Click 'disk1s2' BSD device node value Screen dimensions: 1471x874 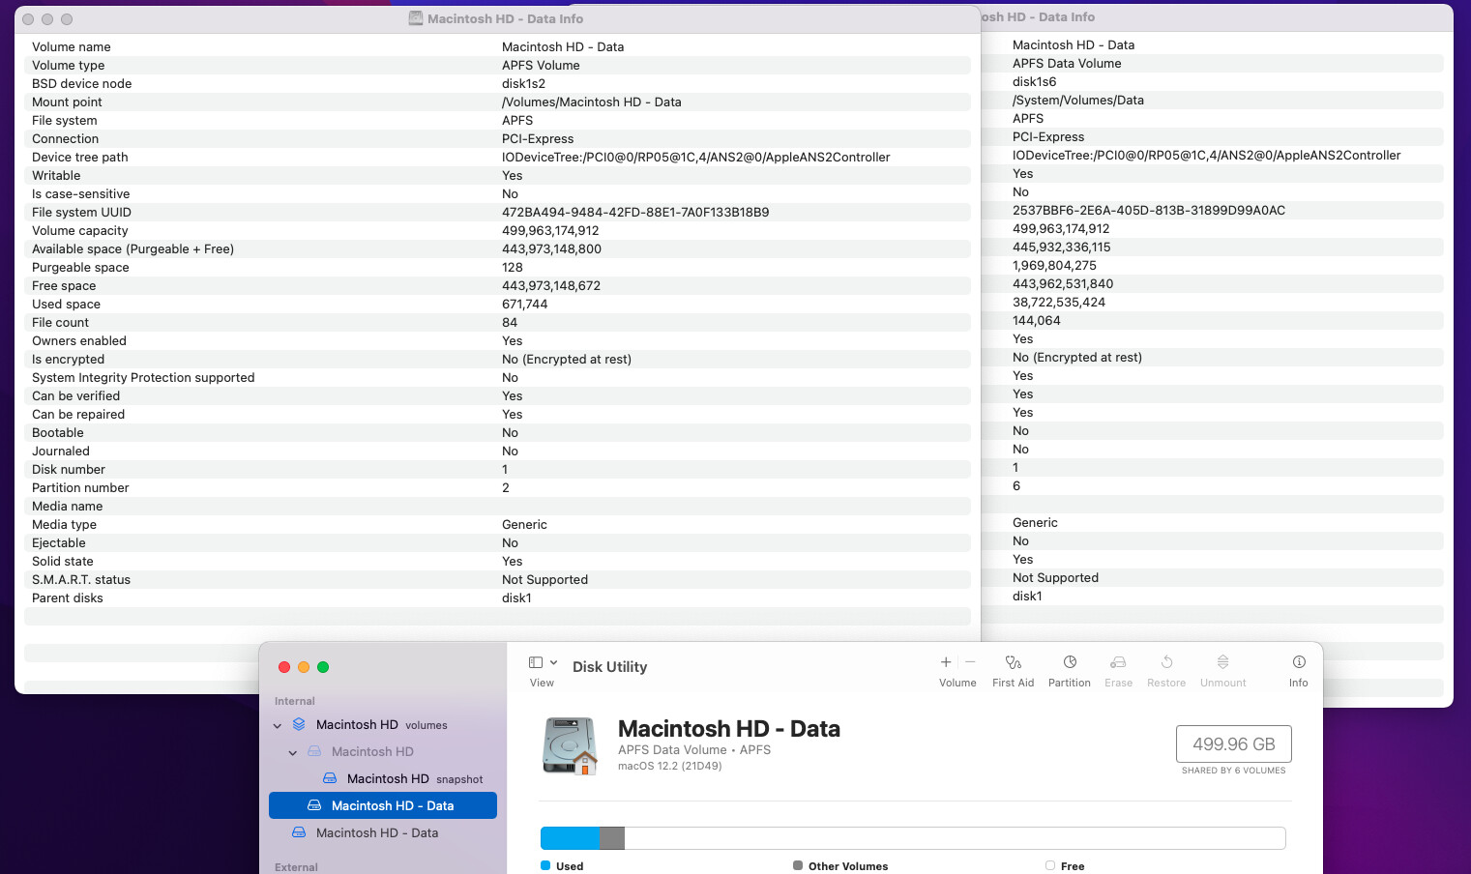coord(523,83)
